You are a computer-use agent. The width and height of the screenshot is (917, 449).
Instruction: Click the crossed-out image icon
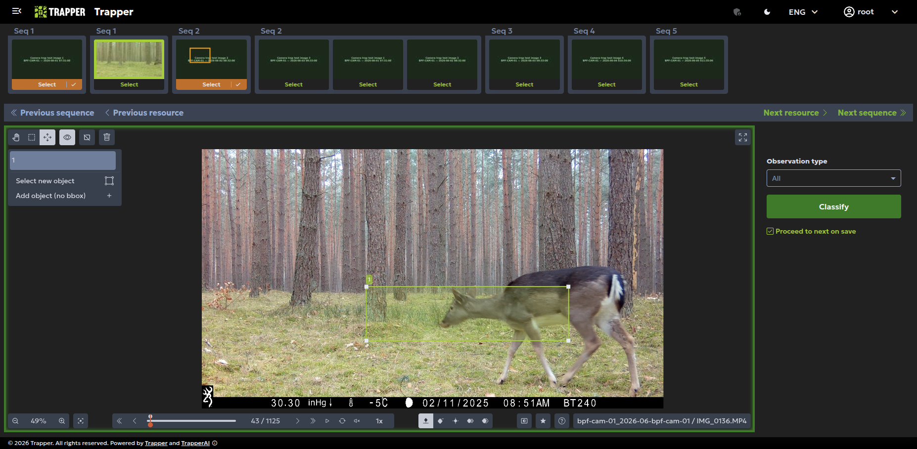87,137
